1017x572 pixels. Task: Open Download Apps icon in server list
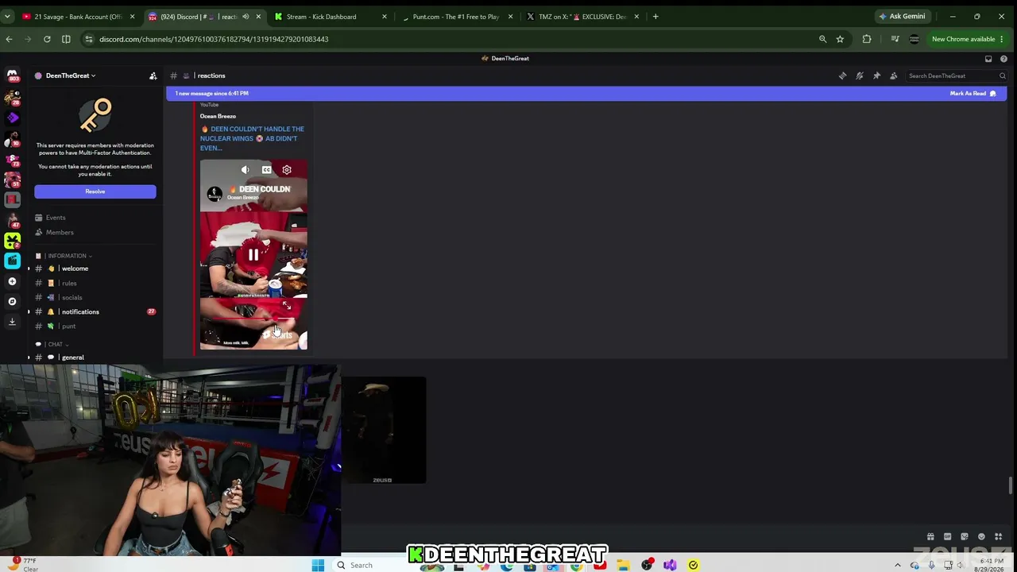tap(12, 322)
